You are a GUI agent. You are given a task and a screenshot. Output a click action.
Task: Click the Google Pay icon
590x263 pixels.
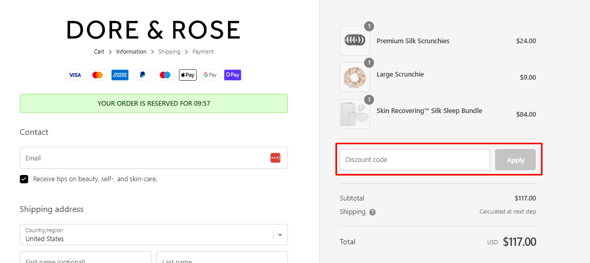click(210, 75)
